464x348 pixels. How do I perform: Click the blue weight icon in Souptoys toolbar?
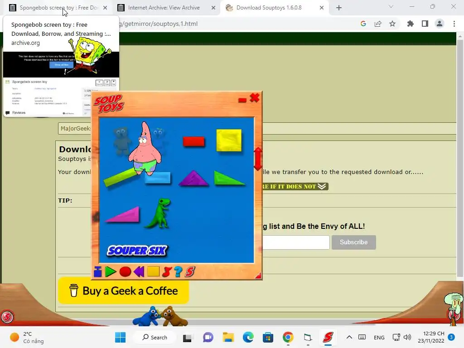coord(98,271)
